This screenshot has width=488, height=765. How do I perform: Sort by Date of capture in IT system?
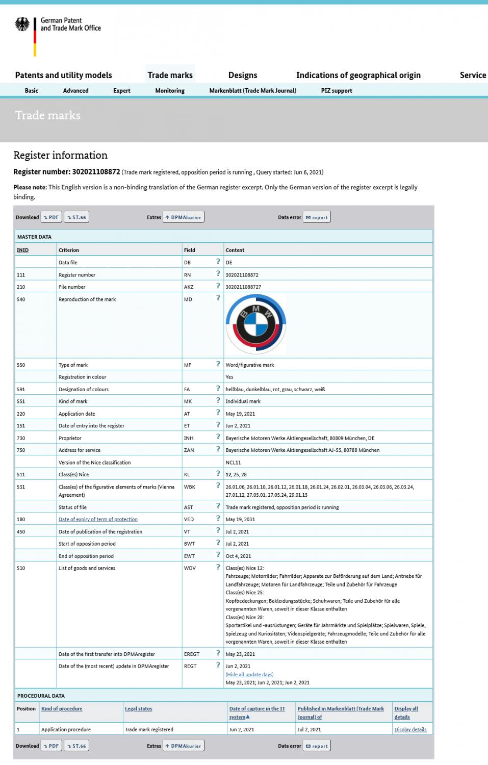click(x=258, y=712)
